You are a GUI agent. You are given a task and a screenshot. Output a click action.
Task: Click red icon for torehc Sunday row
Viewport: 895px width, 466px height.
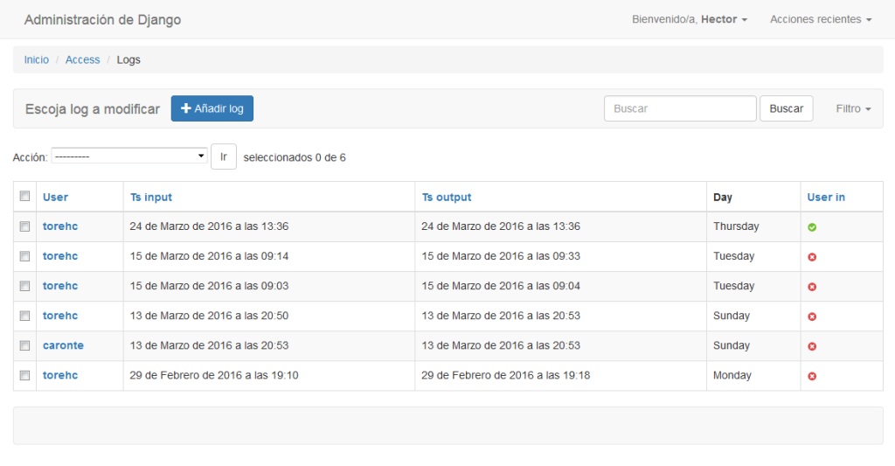point(812,316)
